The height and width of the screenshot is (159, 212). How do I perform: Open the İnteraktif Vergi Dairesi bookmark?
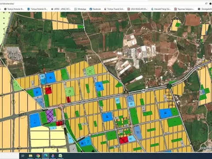[x=161, y=9]
